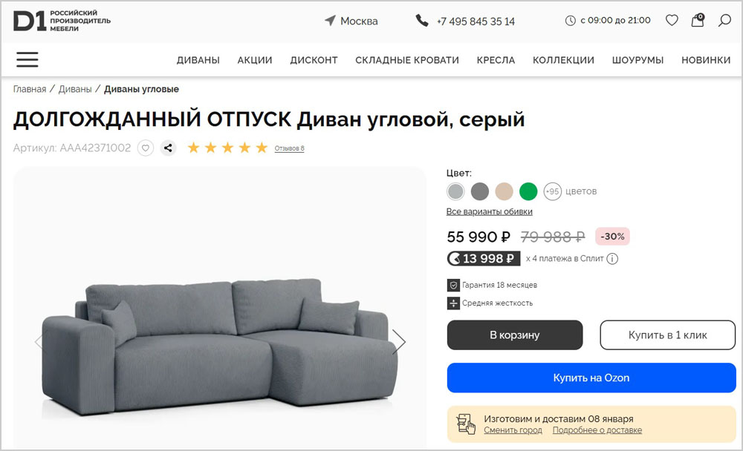Open the hamburger navigation menu
Screen dimensions: 743x451
click(27, 59)
